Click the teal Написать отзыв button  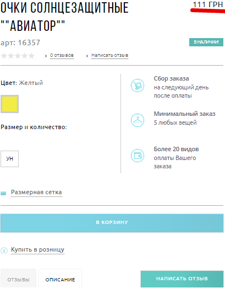click(182, 279)
